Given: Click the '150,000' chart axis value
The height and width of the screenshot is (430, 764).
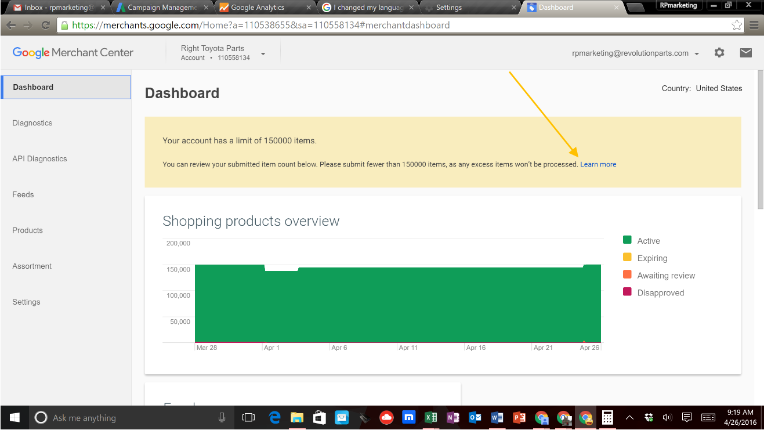Looking at the screenshot, I should coord(178,269).
